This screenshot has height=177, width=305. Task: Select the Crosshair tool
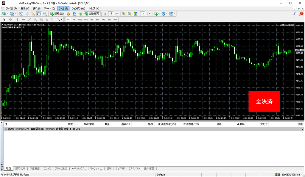pos(10,19)
